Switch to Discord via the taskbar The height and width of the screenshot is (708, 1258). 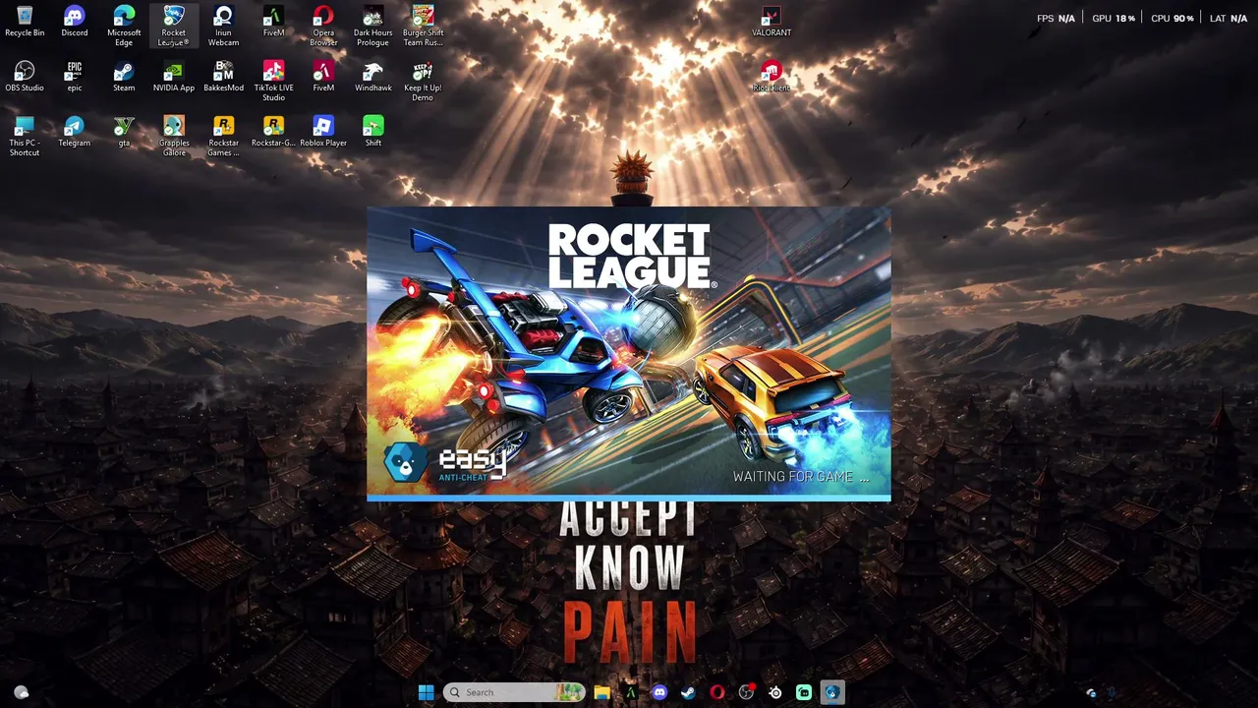pos(659,692)
